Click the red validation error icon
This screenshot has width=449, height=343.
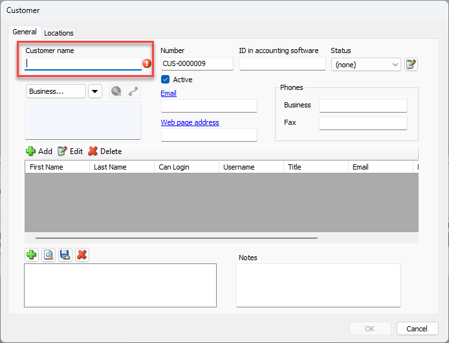pyautogui.click(x=147, y=63)
